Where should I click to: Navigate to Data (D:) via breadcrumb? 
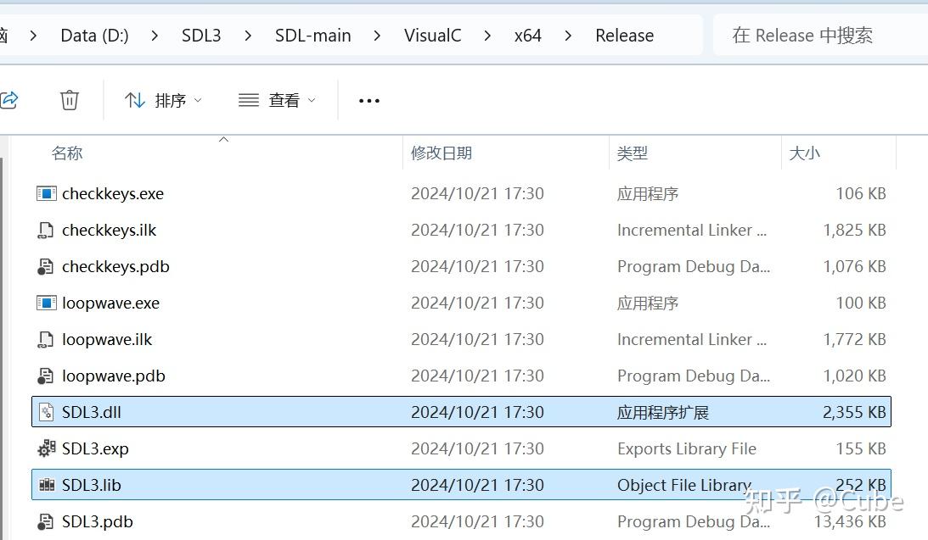point(94,36)
